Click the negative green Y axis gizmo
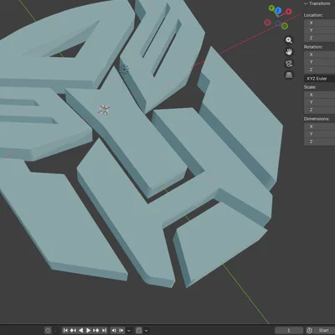 [284, 26]
